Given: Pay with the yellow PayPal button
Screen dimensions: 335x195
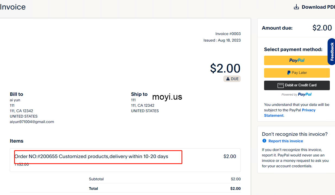Looking at the screenshot, I should coord(297,60).
